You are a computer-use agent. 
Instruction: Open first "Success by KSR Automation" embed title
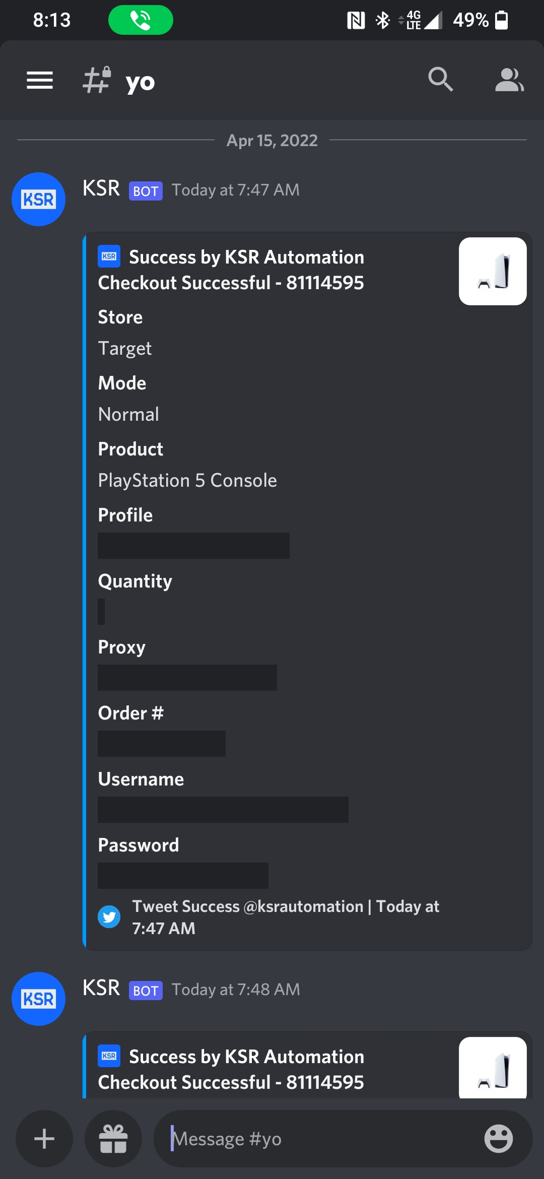click(x=246, y=257)
